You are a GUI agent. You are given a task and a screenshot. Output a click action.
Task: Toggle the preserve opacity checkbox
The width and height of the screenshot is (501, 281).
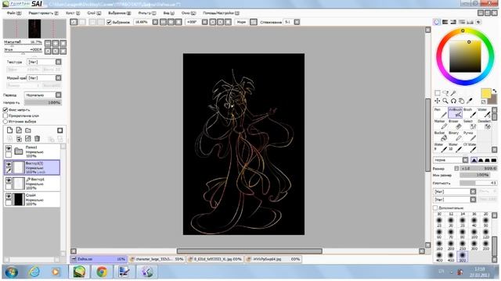[x=5, y=109]
